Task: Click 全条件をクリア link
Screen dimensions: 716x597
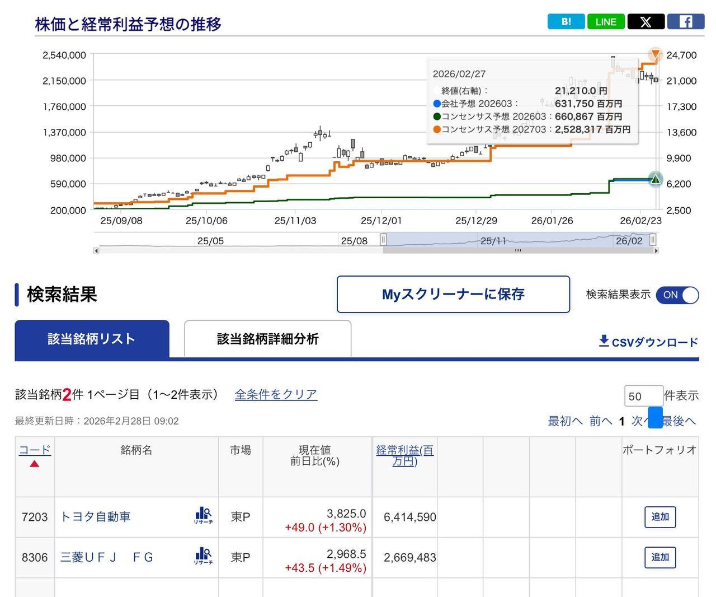Action: pyautogui.click(x=276, y=394)
